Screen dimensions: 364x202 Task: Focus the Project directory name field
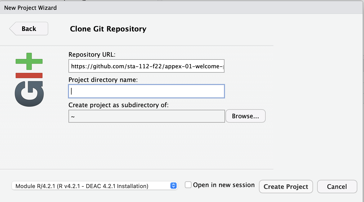pos(146,91)
